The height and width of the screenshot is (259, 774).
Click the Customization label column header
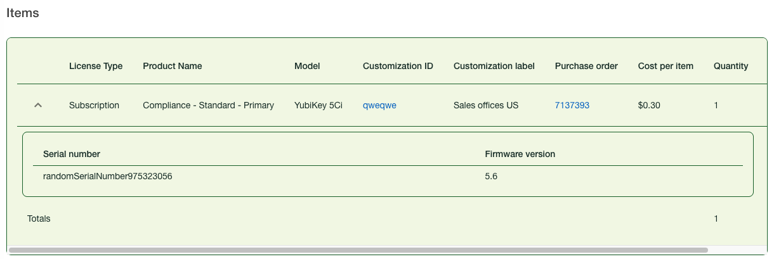[x=494, y=66]
